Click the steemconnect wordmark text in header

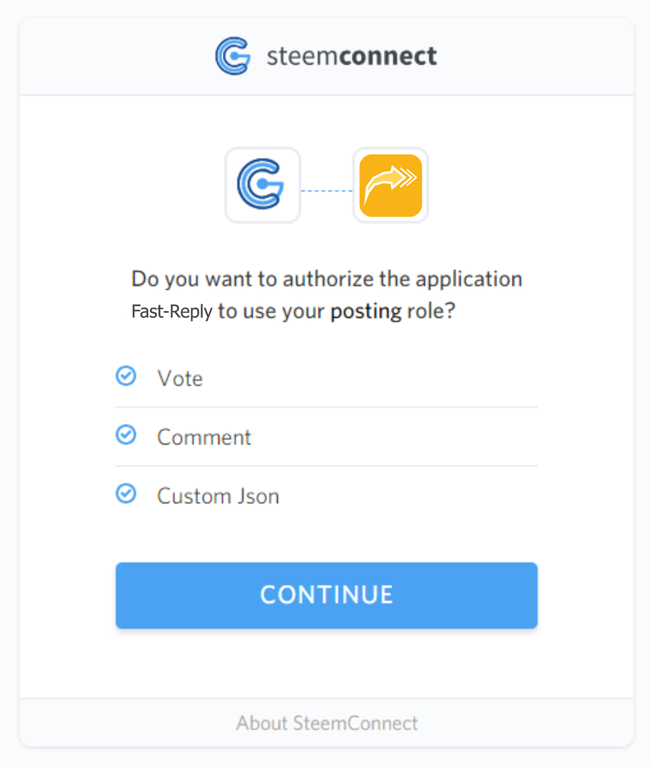tap(351, 56)
